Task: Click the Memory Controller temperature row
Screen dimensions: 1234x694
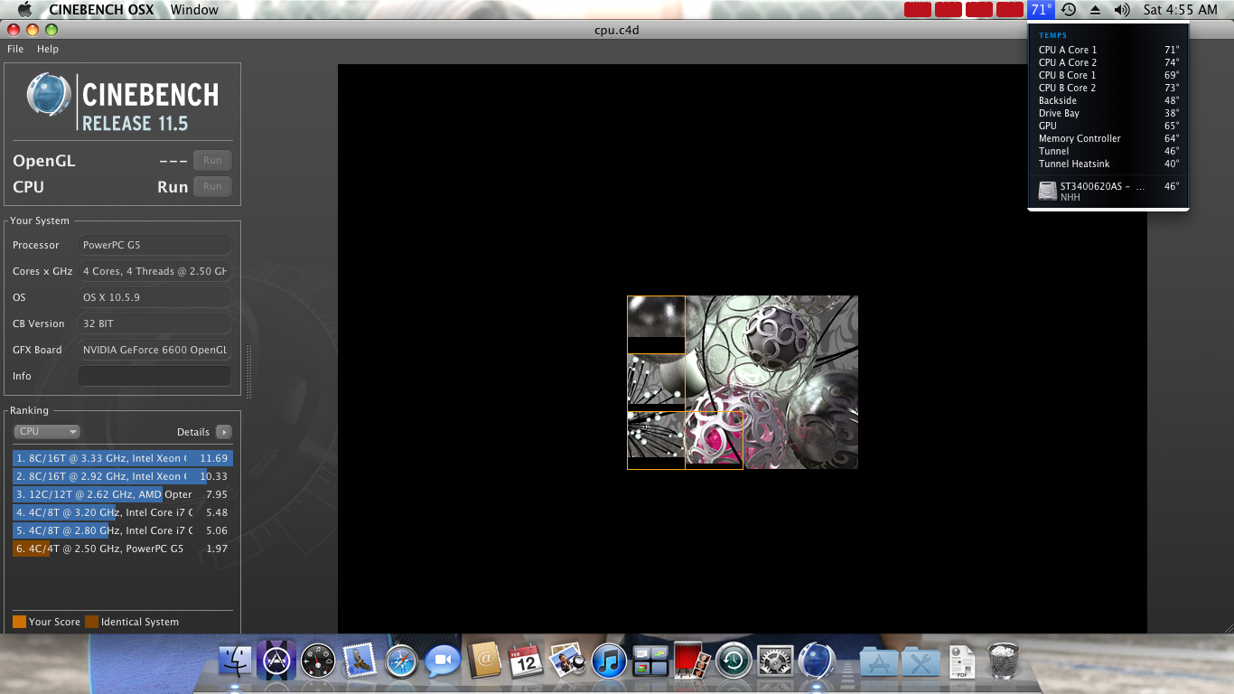Action: [1108, 138]
